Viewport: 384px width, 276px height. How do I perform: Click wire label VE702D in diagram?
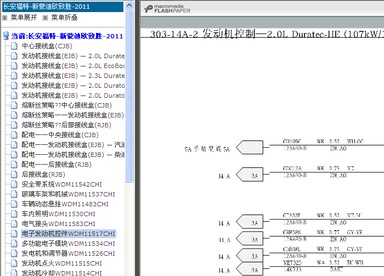point(292,263)
